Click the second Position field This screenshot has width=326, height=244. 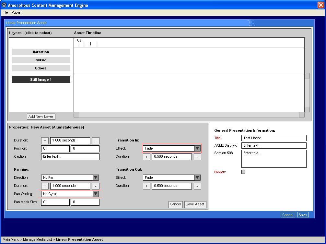[85, 149]
